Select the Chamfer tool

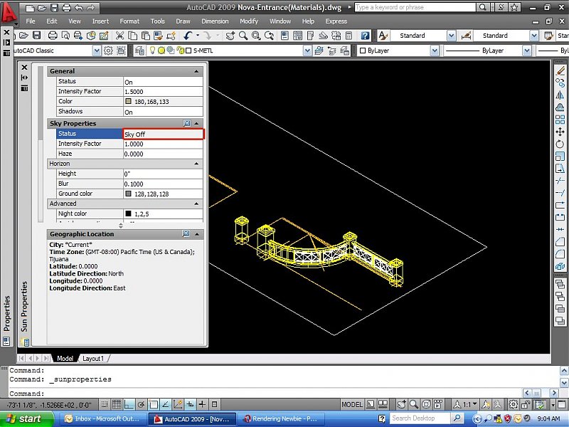pyautogui.click(x=560, y=242)
